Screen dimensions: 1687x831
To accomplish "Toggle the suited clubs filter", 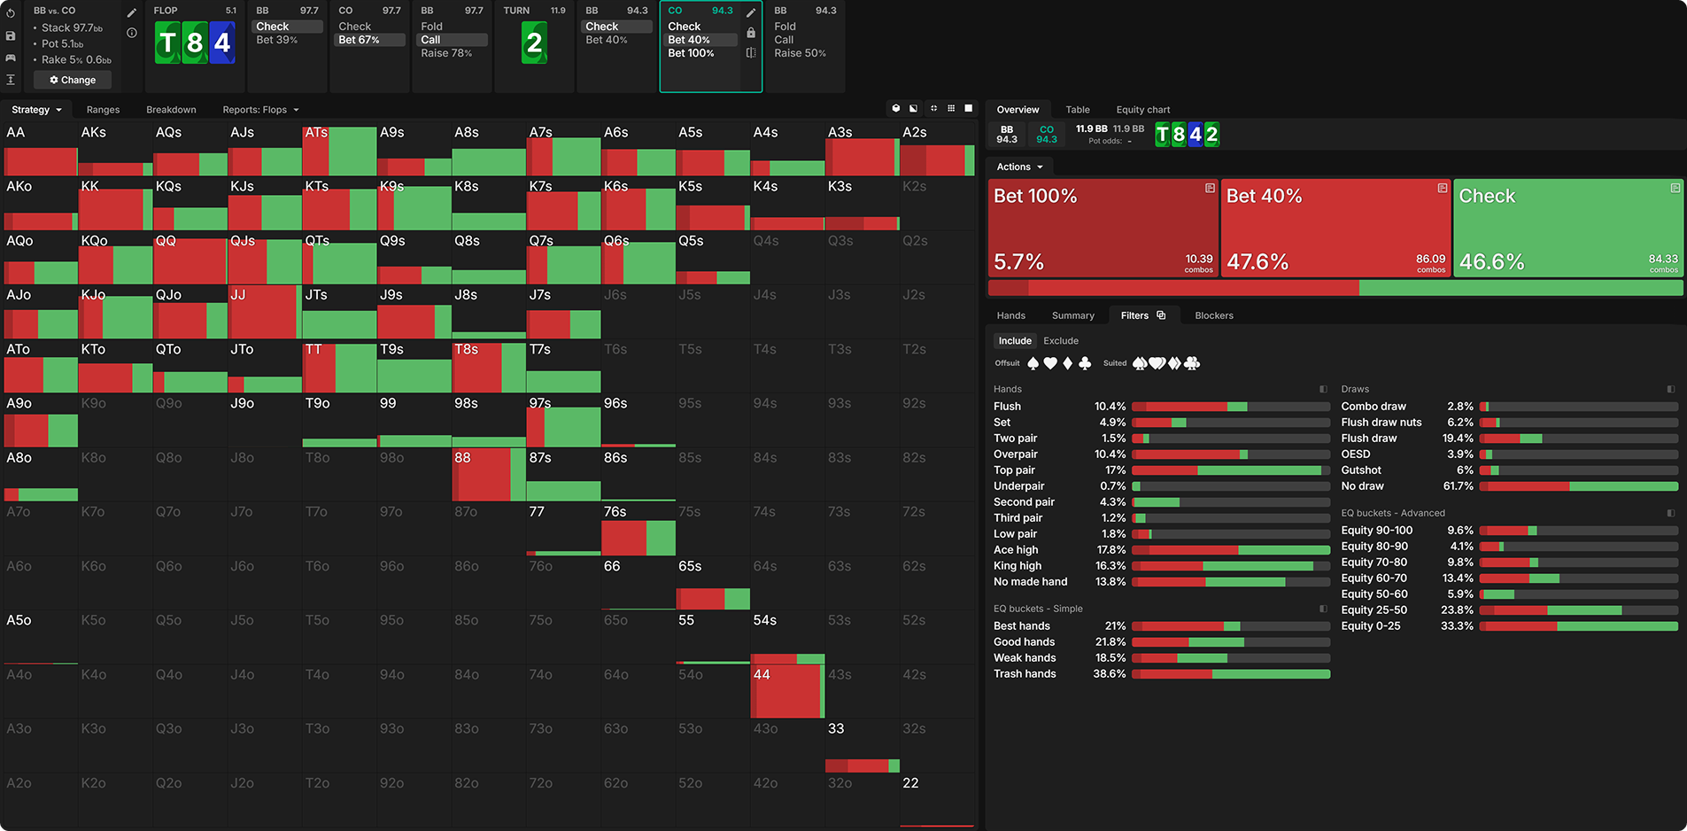I will coord(1192,363).
